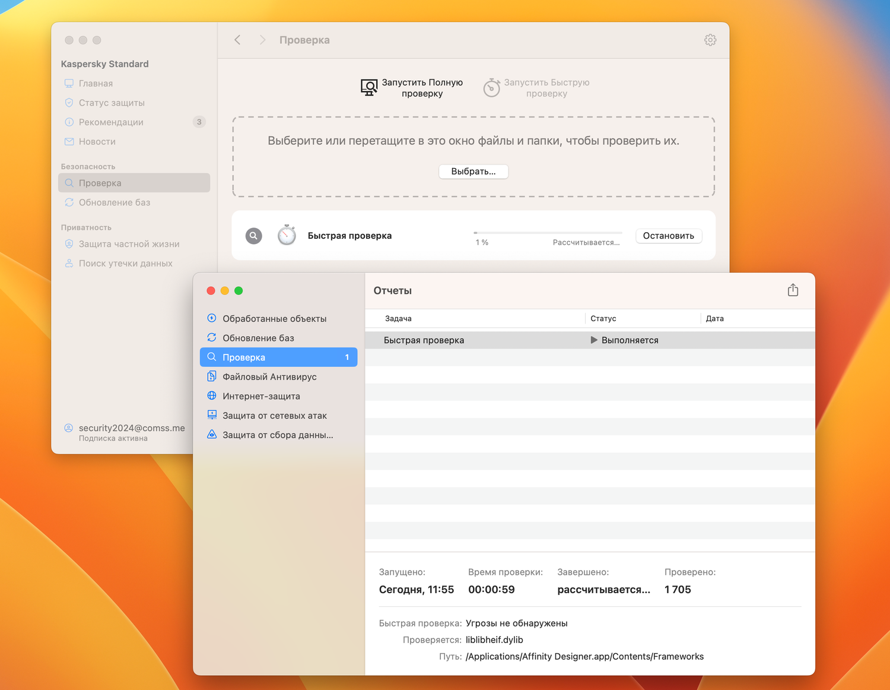Click the Обработанные объекты icon
This screenshot has width=890, height=690.
point(212,318)
